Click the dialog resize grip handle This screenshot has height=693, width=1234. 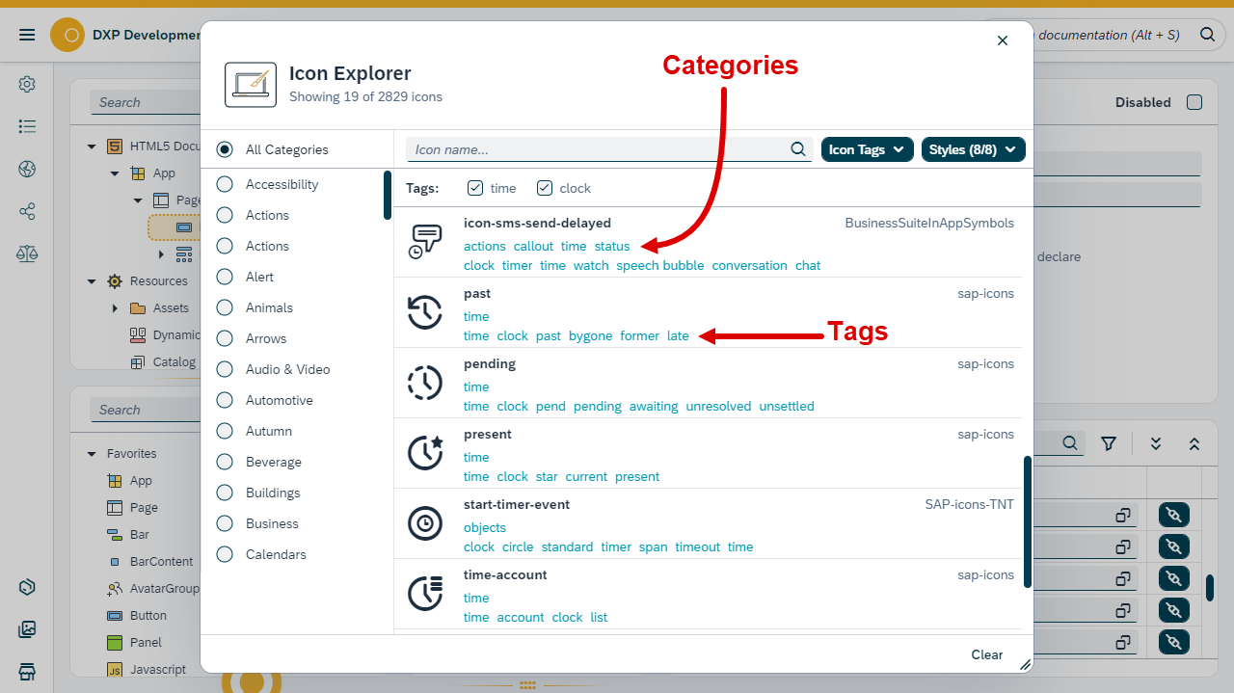pyautogui.click(x=1025, y=664)
